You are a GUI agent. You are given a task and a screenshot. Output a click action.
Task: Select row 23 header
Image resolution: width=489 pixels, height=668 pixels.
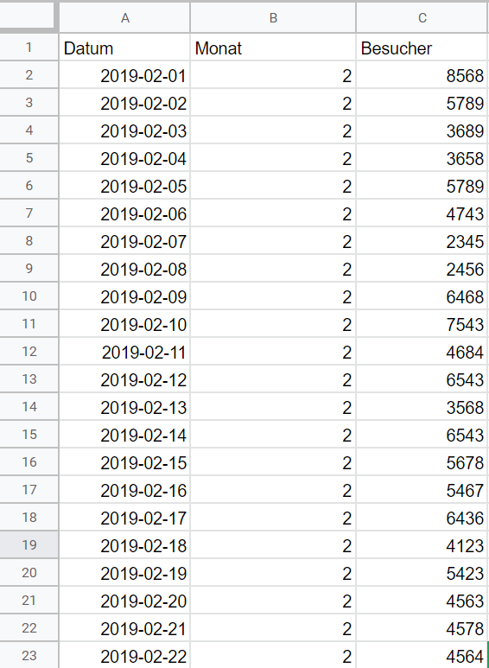click(x=29, y=655)
